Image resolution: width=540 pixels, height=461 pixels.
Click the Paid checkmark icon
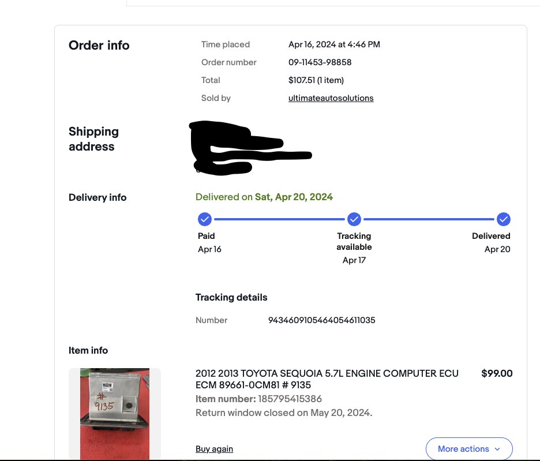(x=205, y=219)
